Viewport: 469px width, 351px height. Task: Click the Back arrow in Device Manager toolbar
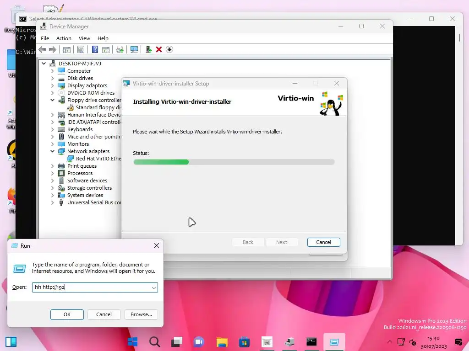(42, 49)
